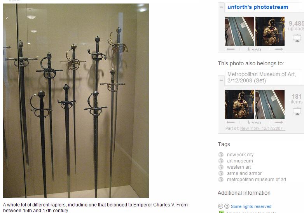The width and height of the screenshot is (304, 213).
Task: Open golden armor thumbnail in photostream
Action: [x=270, y=31]
